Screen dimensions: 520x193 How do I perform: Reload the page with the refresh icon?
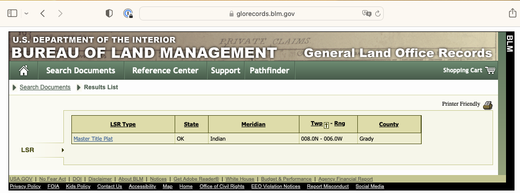(x=377, y=13)
